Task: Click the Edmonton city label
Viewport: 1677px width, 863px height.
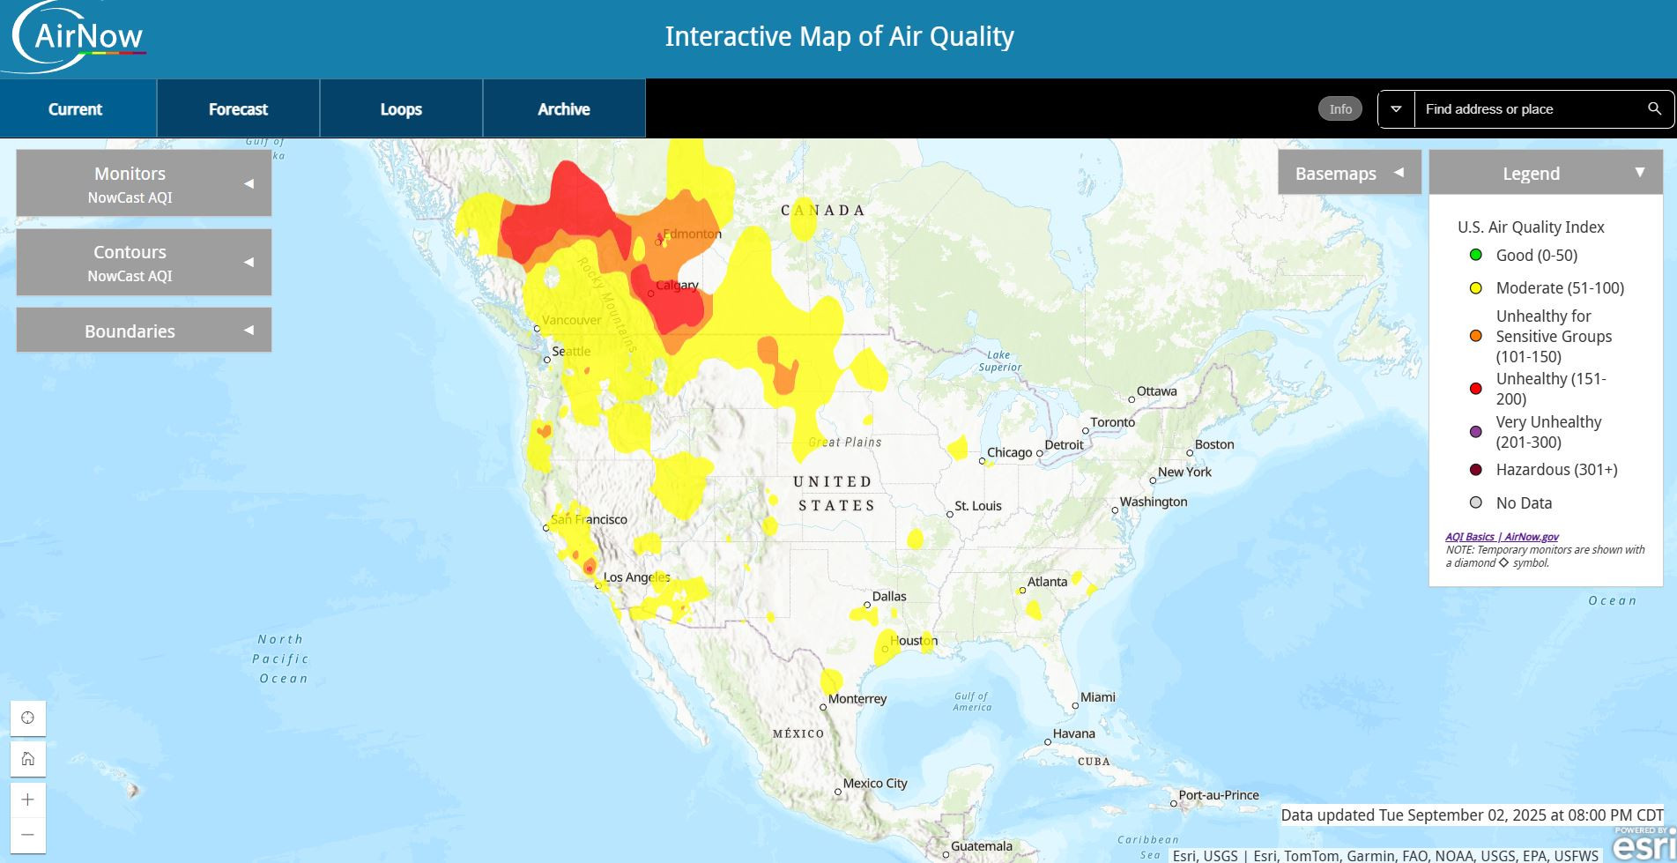Action: pyautogui.click(x=692, y=234)
